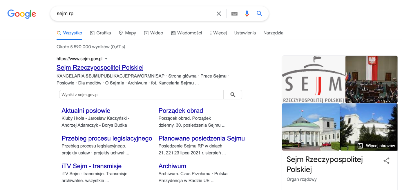Open the Więcej menu
This screenshot has height=190, width=402.
point(218,33)
